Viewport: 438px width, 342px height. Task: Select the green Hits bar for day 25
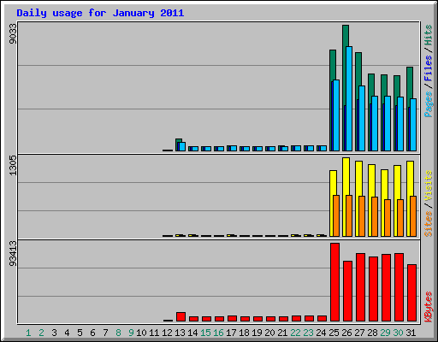(x=333, y=65)
